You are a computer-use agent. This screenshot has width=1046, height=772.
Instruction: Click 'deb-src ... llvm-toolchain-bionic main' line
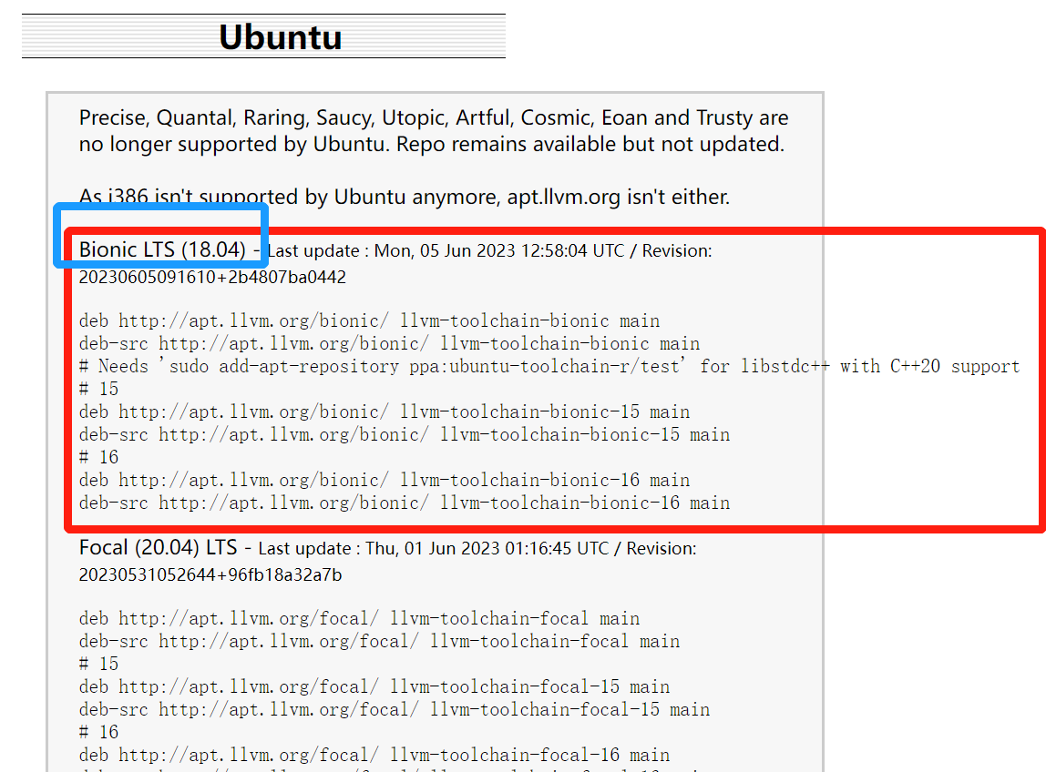pyautogui.click(x=389, y=343)
